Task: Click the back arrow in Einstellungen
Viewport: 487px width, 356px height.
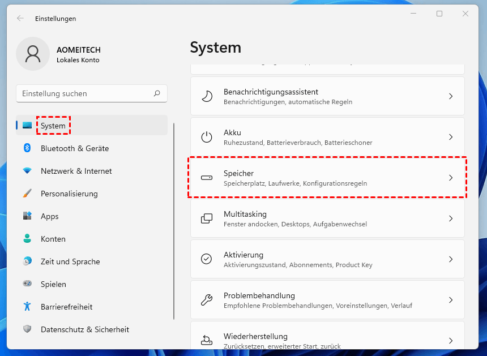Action: click(20, 18)
